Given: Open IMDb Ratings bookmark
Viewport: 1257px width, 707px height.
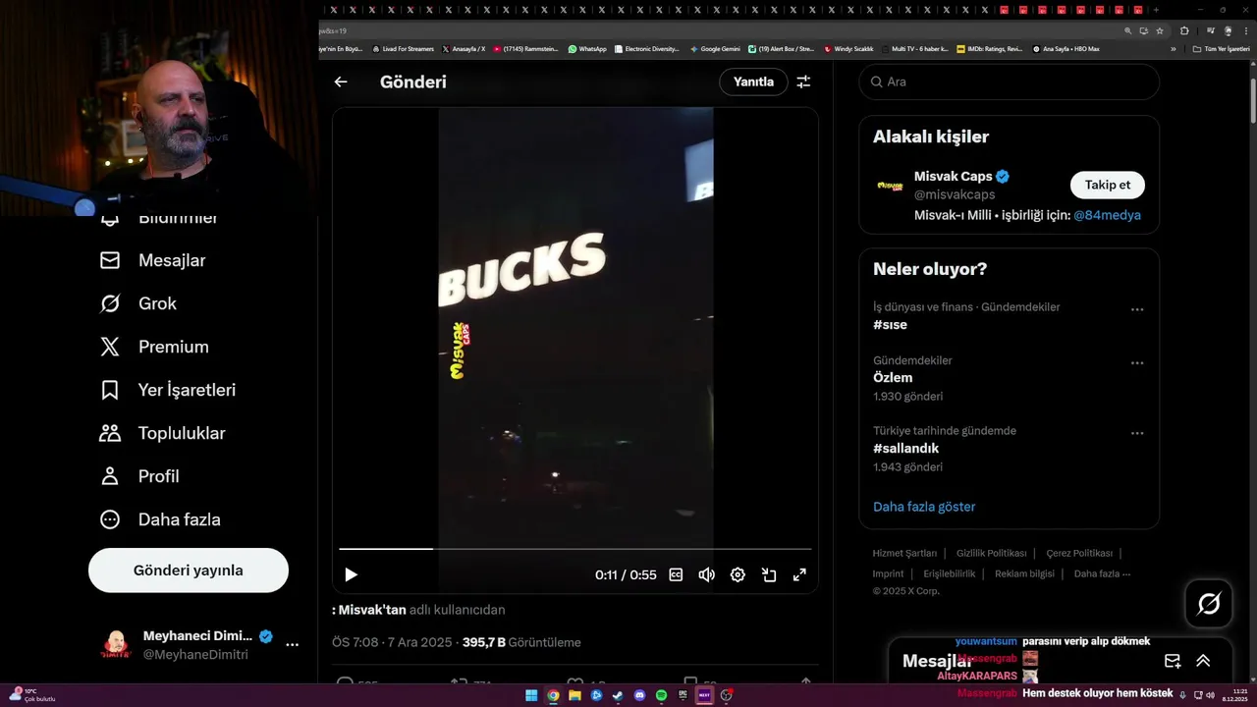Looking at the screenshot, I should click(x=990, y=48).
